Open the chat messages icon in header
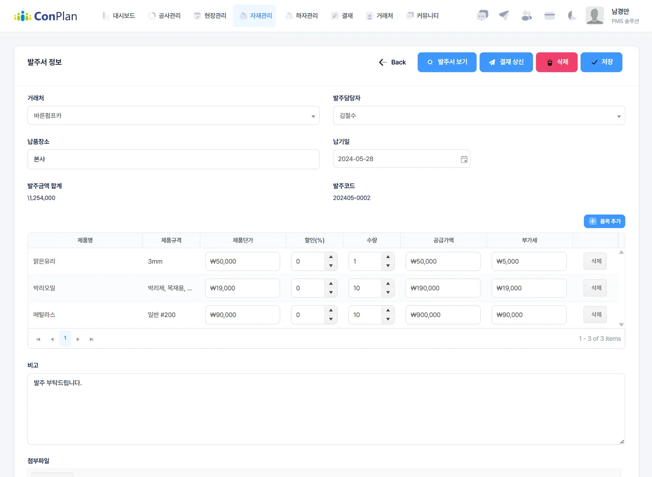652x477 pixels. point(482,16)
